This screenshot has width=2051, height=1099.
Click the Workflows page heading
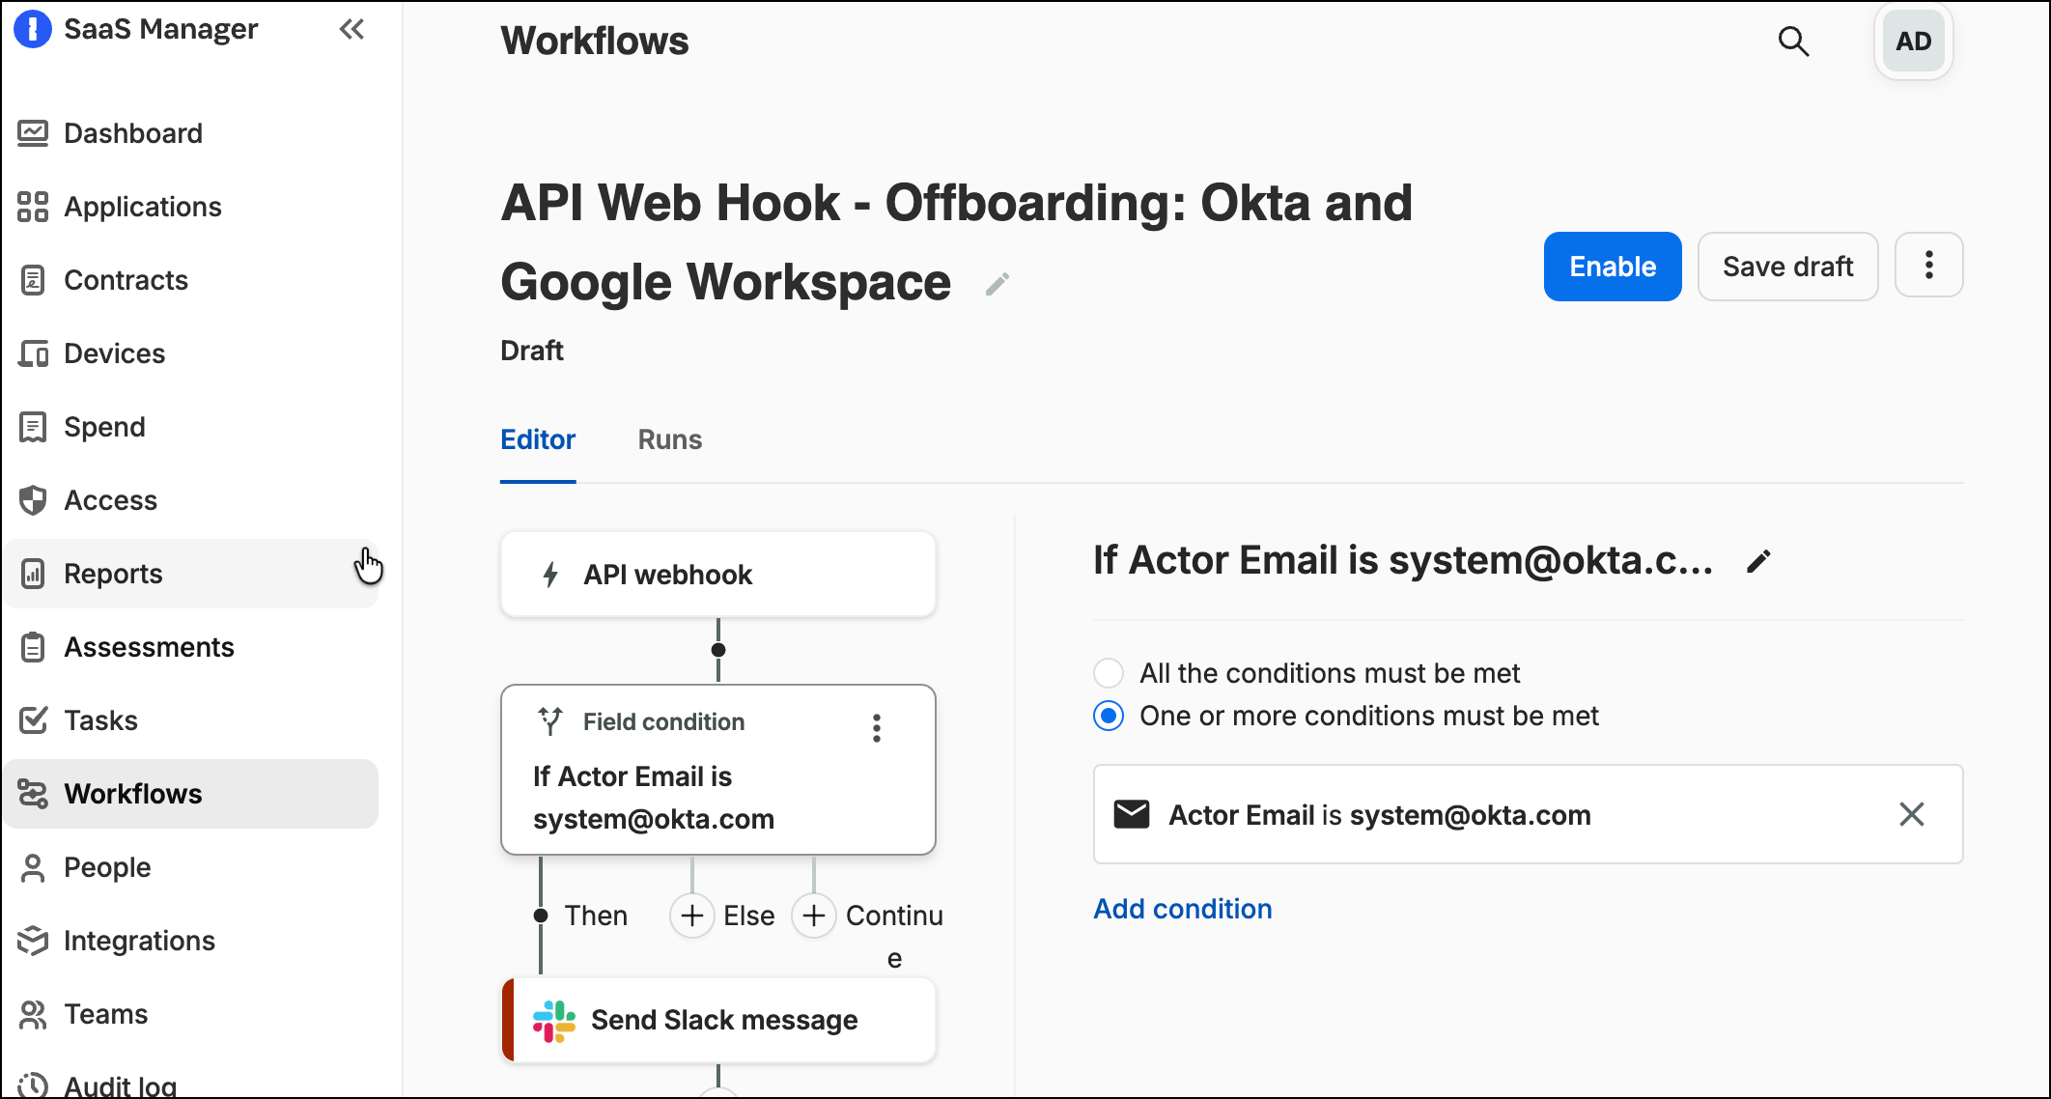(x=595, y=42)
